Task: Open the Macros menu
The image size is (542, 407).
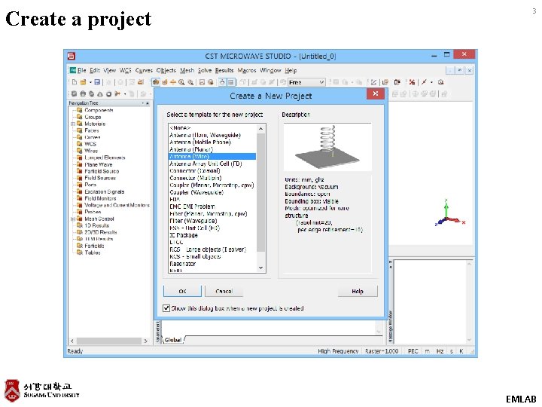Action: pos(247,70)
